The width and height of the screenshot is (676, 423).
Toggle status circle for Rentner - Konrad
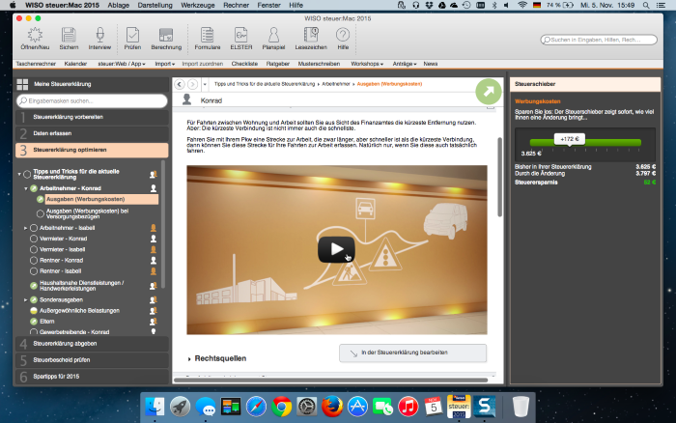pos(34,261)
